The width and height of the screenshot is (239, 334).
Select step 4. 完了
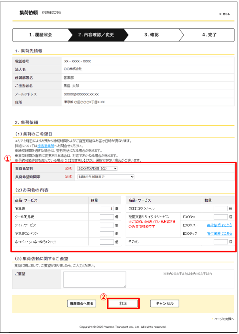pyautogui.click(x=209, y=35)
